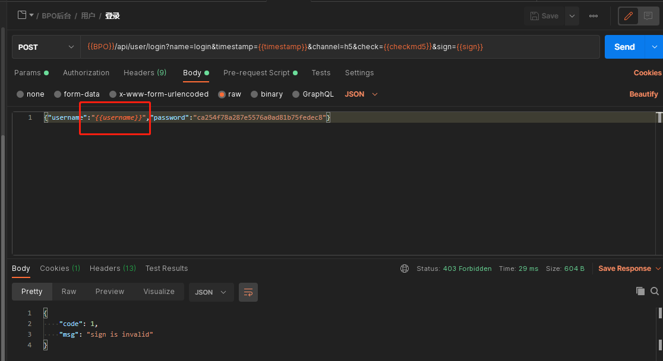This screenshot has height=361, width=663.
Task: Select the Raw response view
Action: (69, 292)
